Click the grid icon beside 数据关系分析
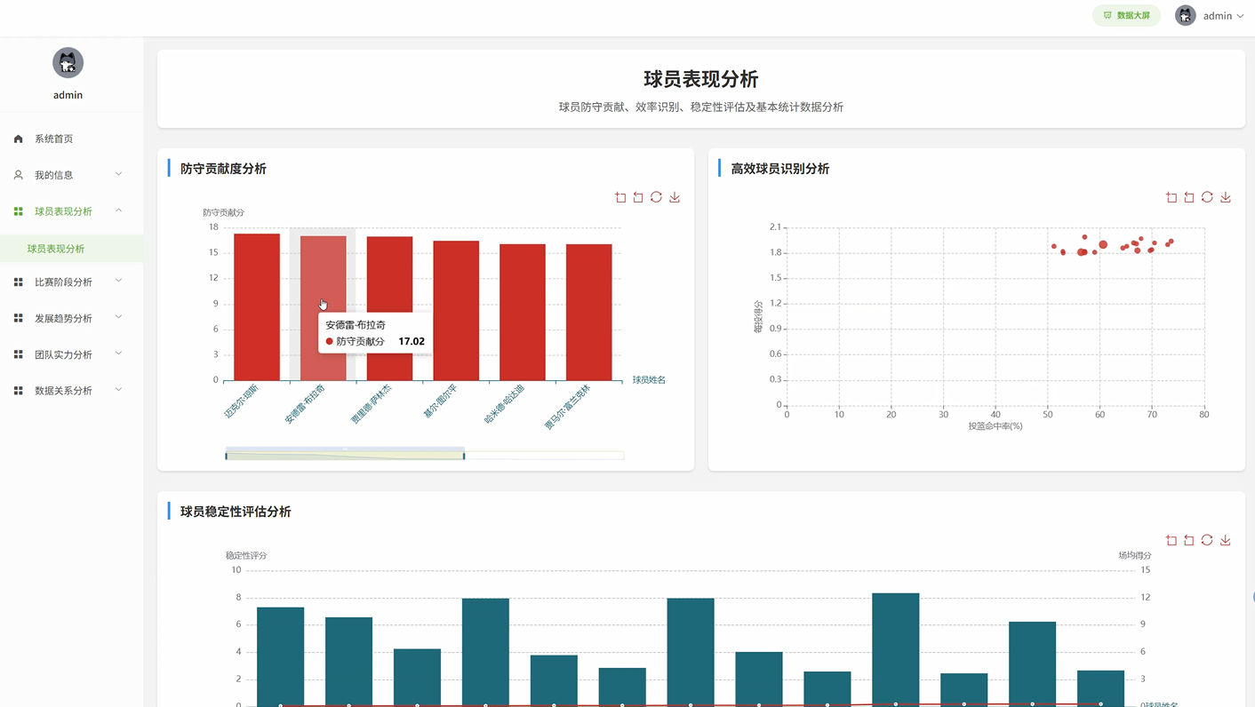 pyautogui.click(x=18, y=391)
